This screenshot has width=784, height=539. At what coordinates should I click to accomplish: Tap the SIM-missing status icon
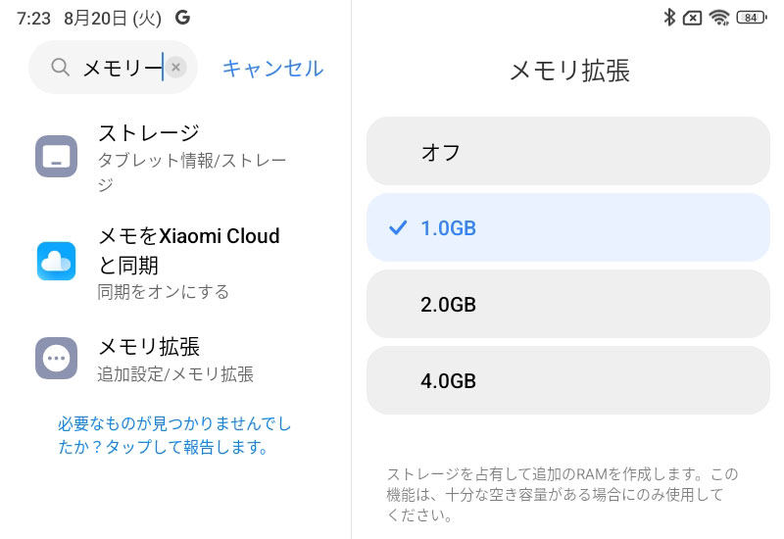[692, 19]
